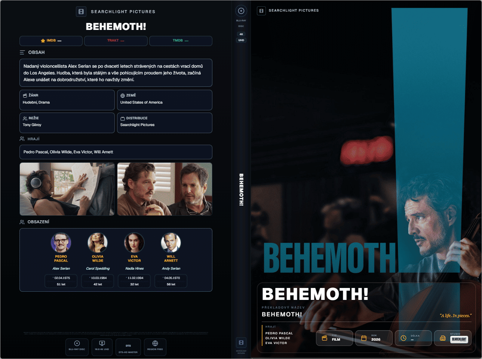The height and width of the screenshot is (359, 482).
Task: Click Olivia Wilde's cast portrait
Action: tap(98, 243)
